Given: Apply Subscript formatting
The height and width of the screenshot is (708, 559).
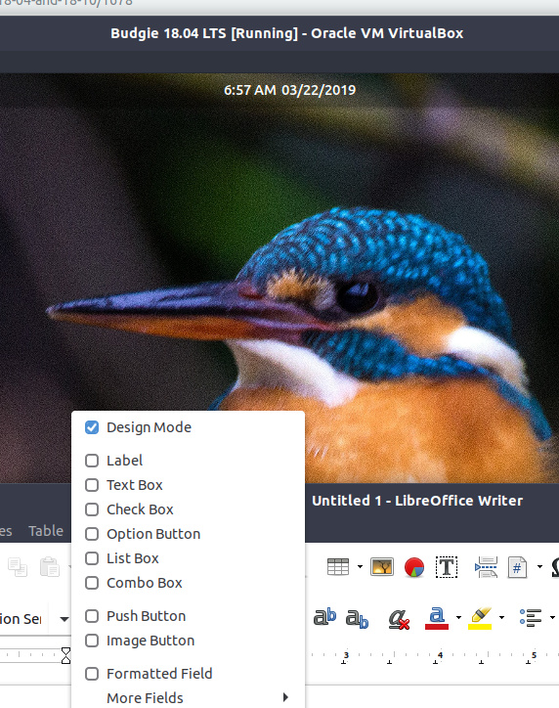Looking at the screenshot, I should 357,618.
